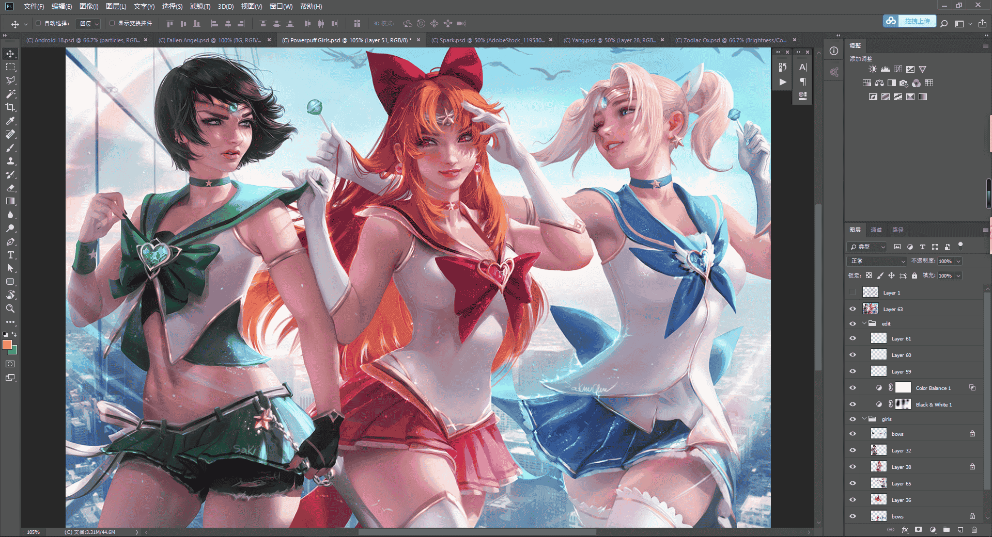Select the Hand tool

pyautogui.click(x=10, y=295)
